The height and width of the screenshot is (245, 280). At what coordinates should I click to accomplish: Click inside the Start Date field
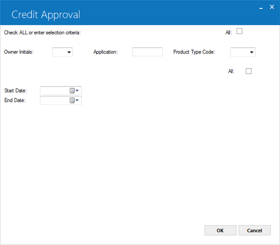tap(55, 91)
